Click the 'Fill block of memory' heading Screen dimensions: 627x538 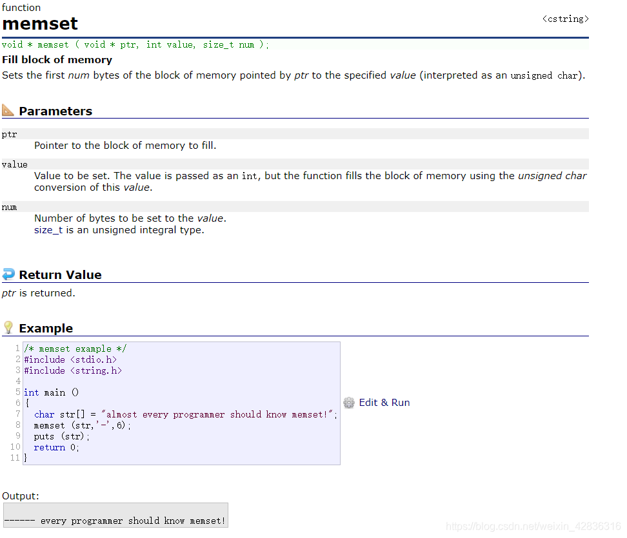[x=57, y=60]
